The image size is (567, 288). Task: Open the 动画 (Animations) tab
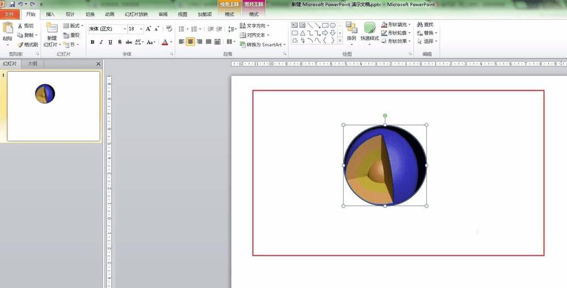pos(109,15)
